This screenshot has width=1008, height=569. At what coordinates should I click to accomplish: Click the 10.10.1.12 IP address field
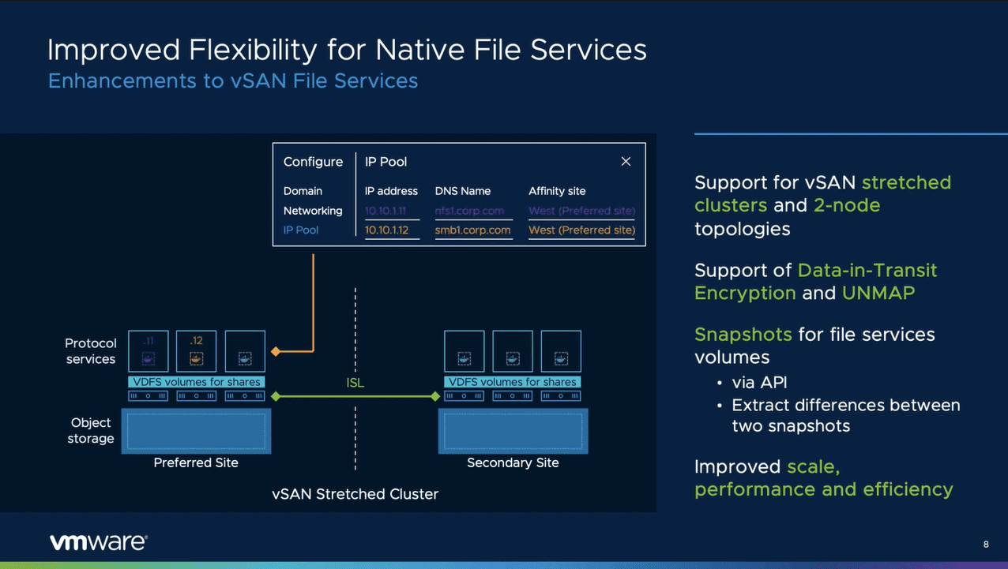(392, 230)
